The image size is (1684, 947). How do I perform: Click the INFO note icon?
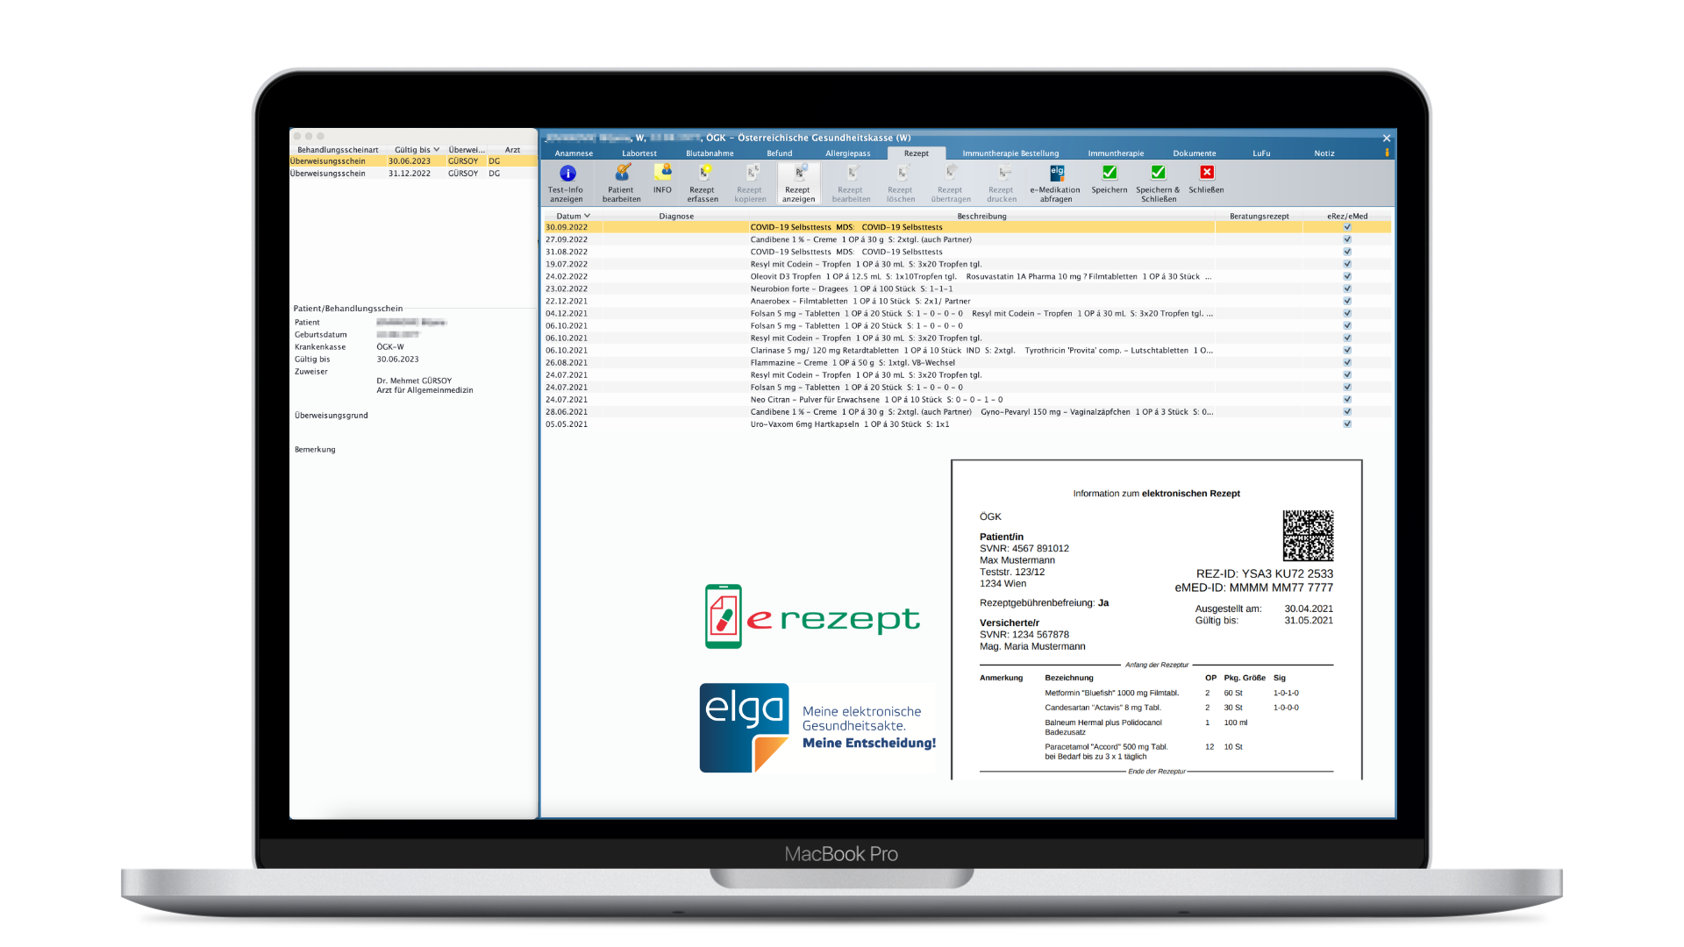662,173
